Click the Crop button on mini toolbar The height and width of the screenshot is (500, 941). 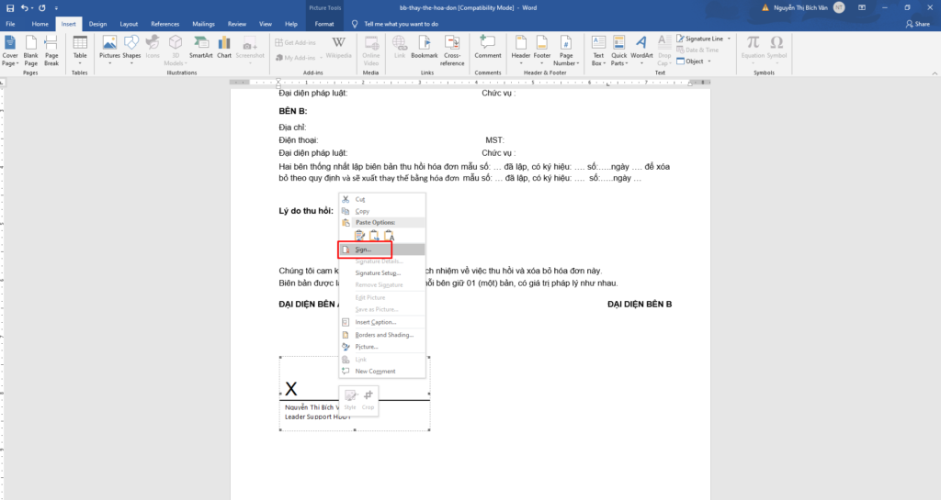point(368,399)
